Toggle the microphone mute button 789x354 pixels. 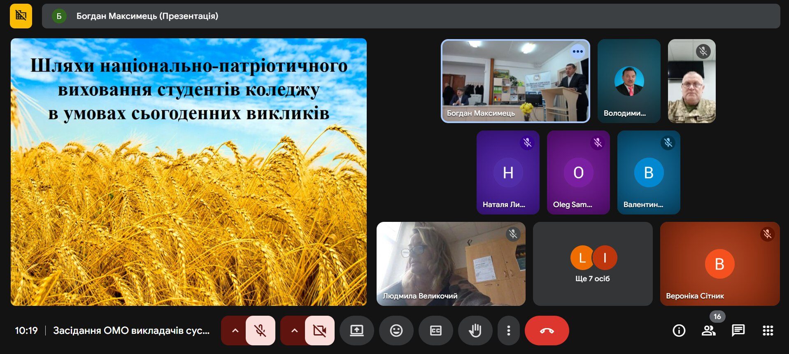point(260,331)
